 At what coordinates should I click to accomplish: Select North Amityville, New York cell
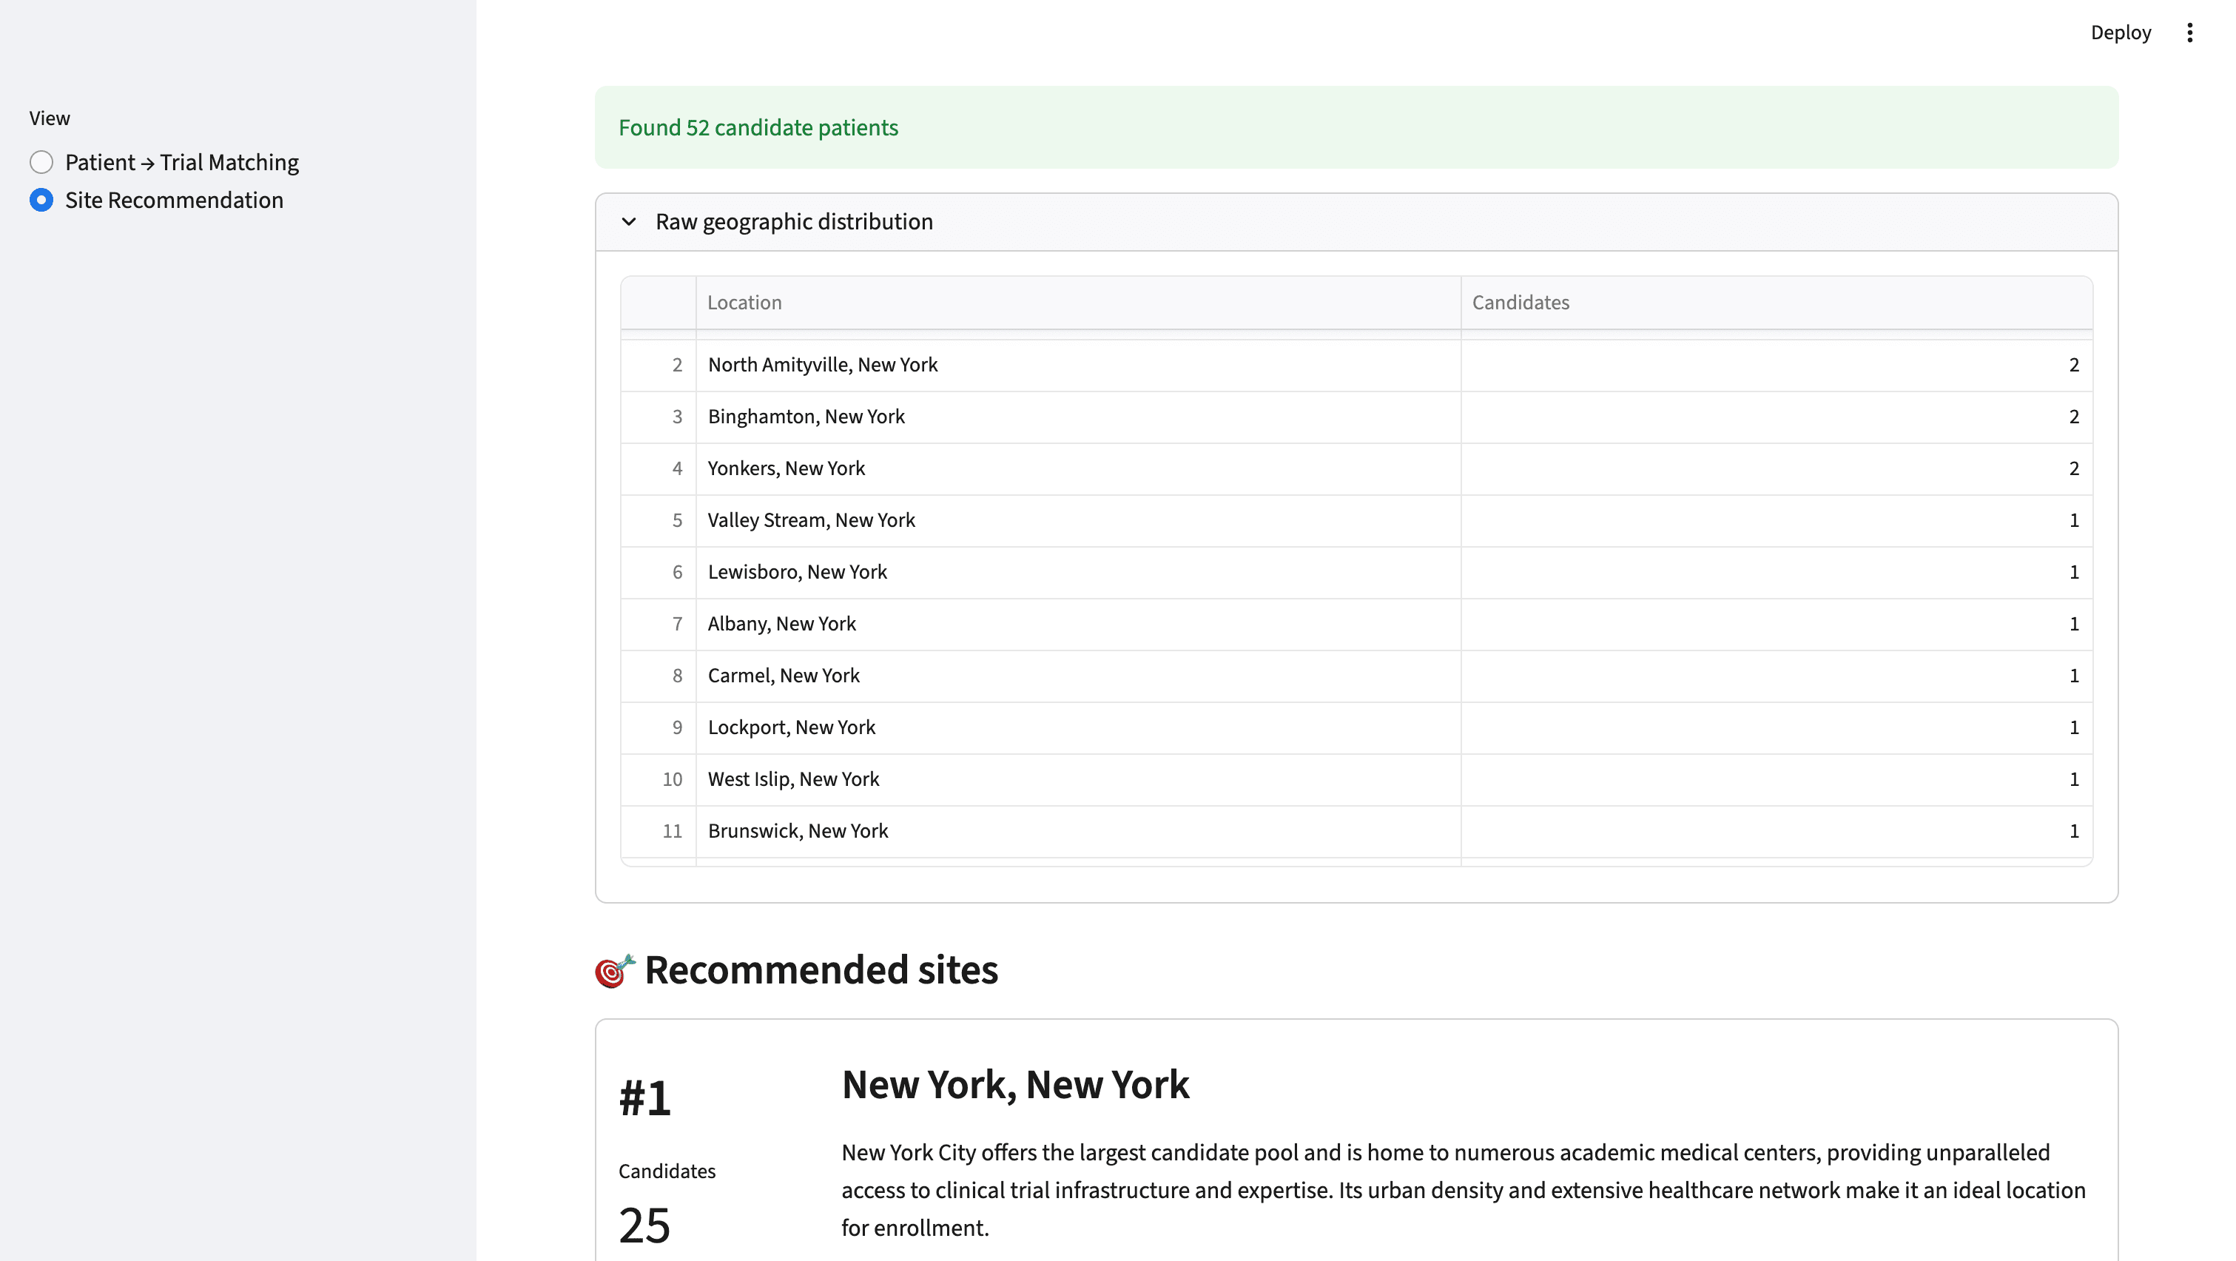[1078, 366]
